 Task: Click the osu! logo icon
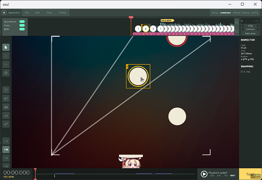(x=4, y=13)
